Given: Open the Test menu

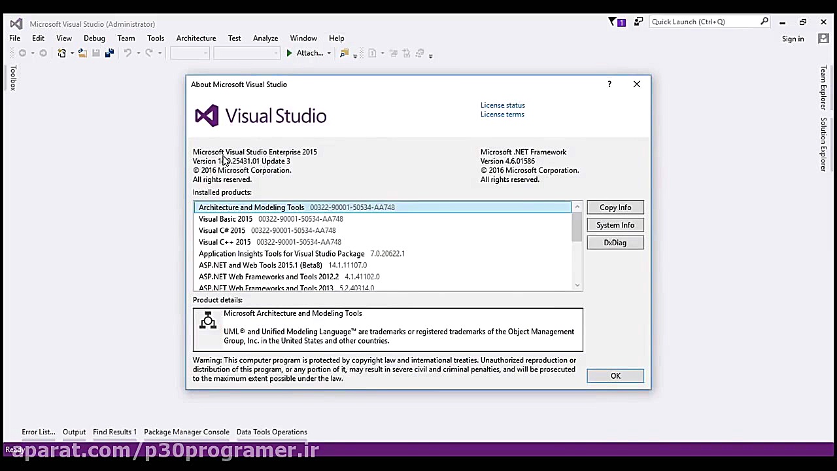Looking at the screenshot, I should 235,38.
